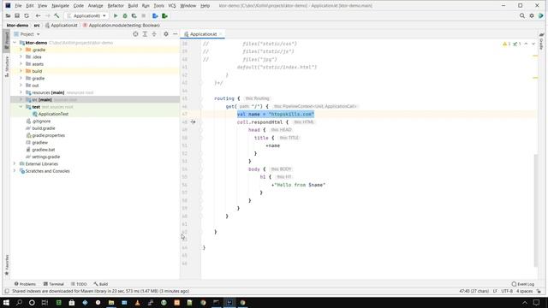Open the Structure side panel

pos(6,67)
